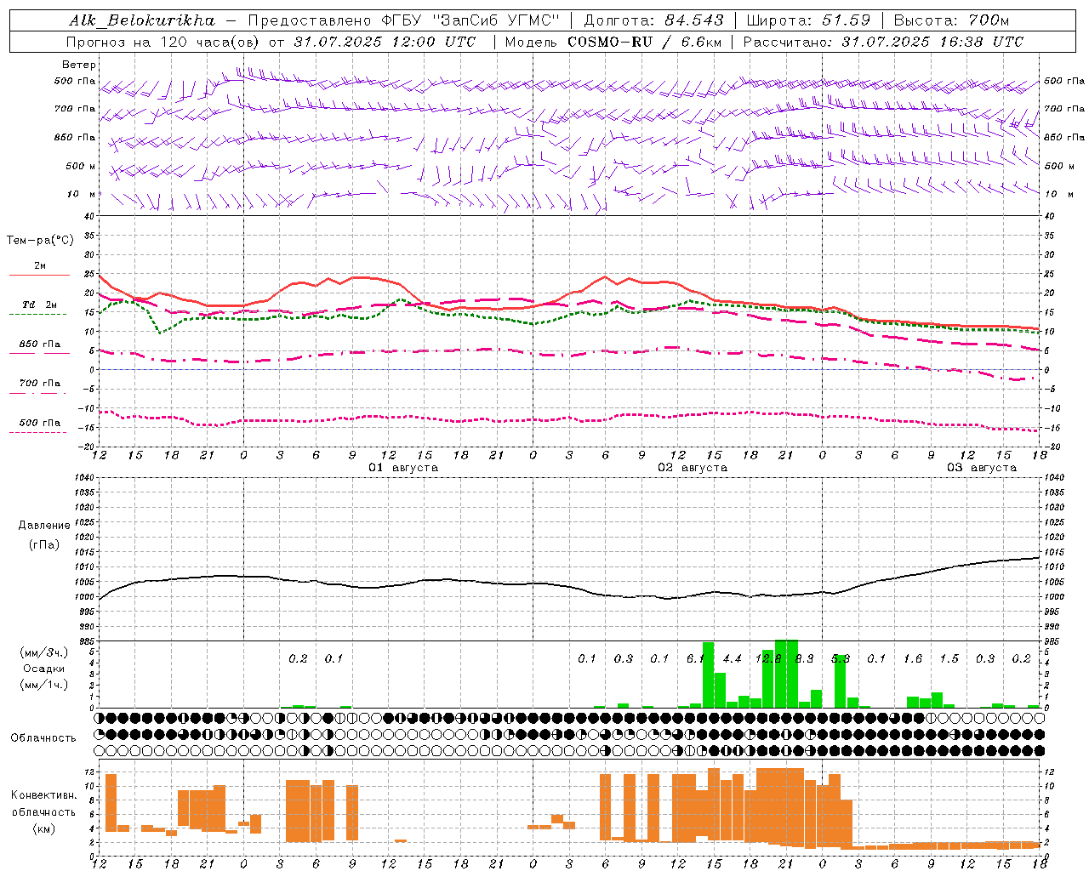Click the 'Модель COSMO-RU / 6.6км' label
Viewport: 1089px width, 871px height.
[x=613, y=42]
